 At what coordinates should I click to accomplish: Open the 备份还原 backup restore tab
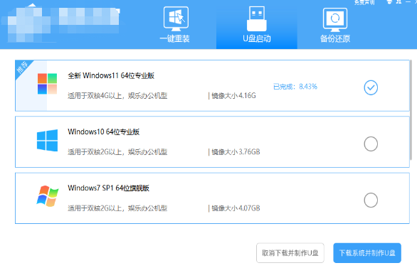pos(335,25)
